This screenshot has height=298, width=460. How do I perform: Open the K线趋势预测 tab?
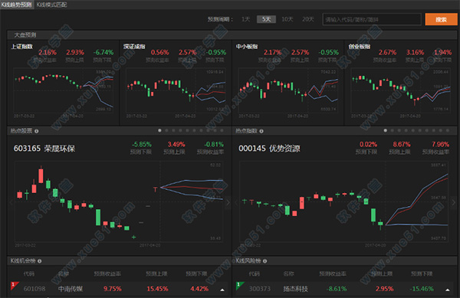17,5
